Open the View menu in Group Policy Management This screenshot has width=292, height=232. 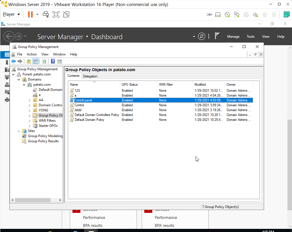(45, 54)
